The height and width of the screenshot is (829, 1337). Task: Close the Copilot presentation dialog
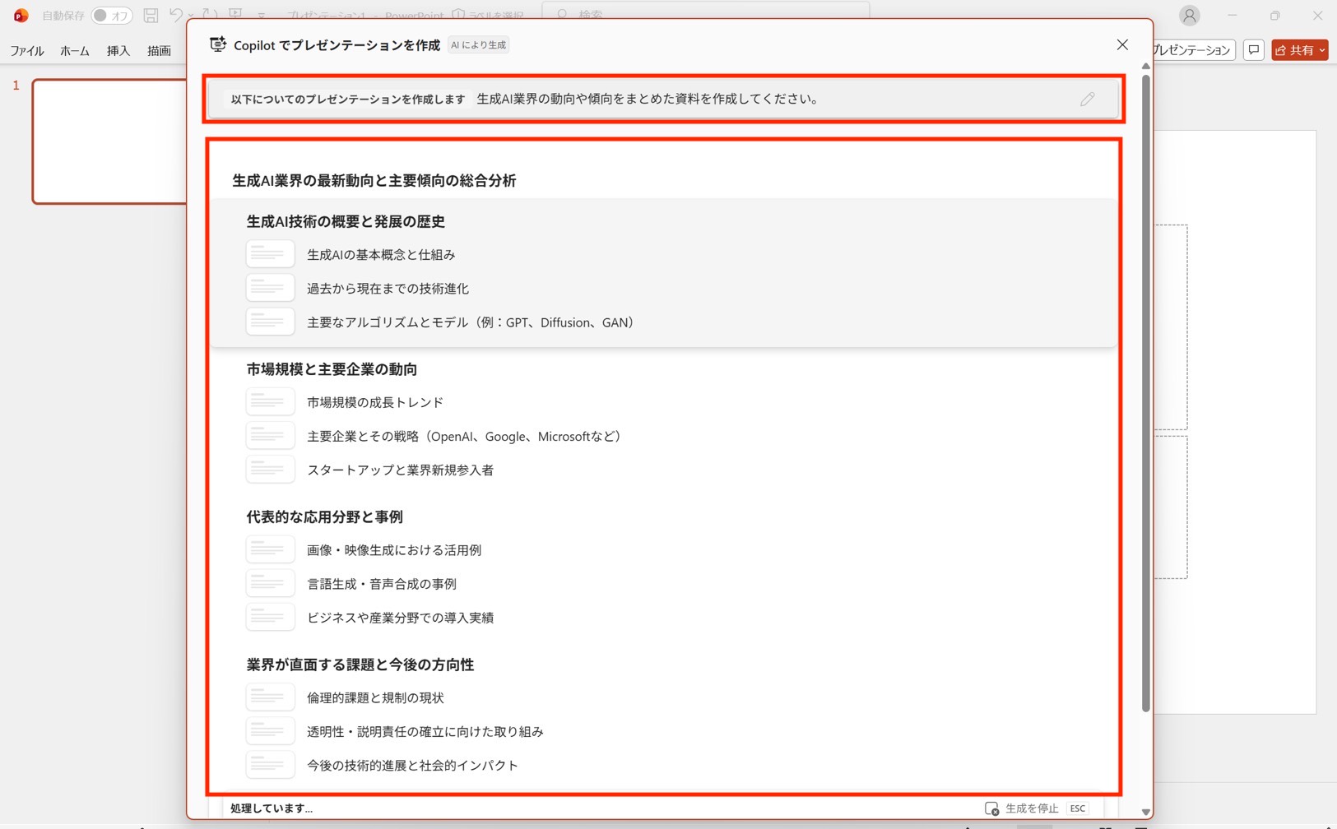pos(1122,45)
